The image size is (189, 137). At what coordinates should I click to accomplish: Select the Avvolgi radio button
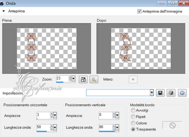click(x=133, y=110)
